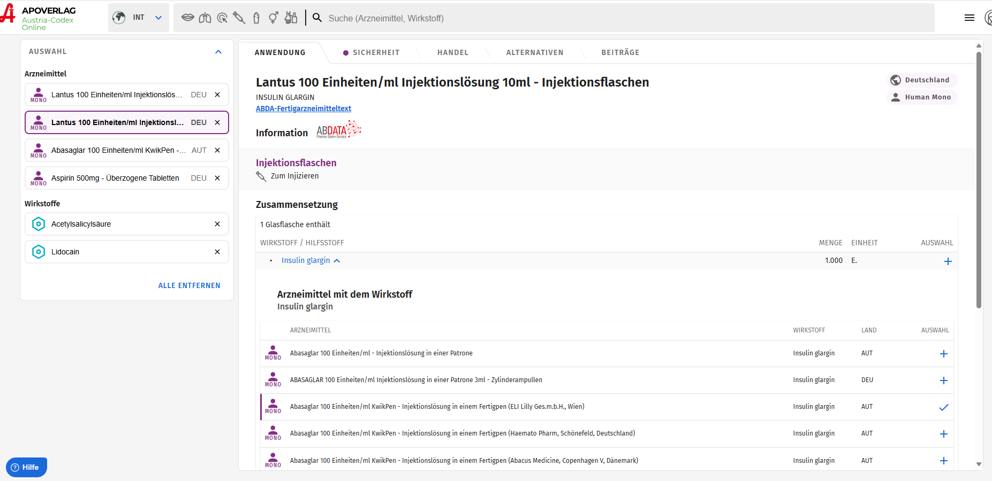
Task: Remove Lidocain from Wirkstoffe
Action: pyautogui.click(x=217, y=252)
